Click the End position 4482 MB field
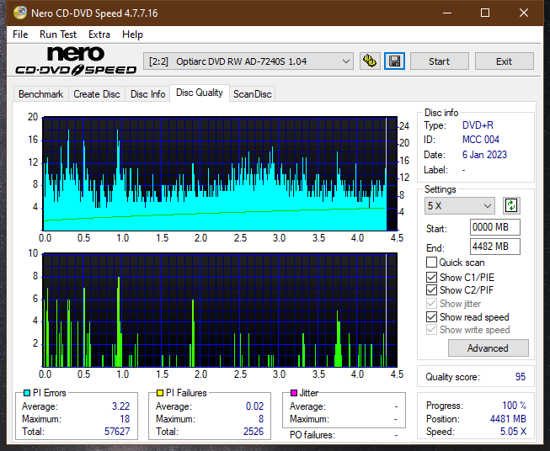The height and width of the screenshot is (451, 550). [x=495, y=247]
